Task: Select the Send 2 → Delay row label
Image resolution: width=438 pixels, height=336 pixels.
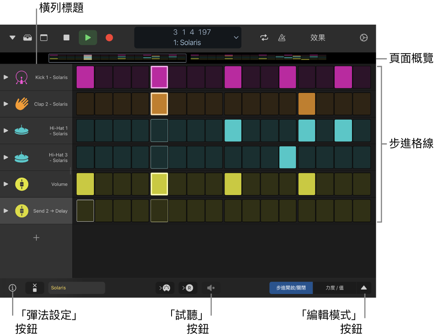Action: 50,211
